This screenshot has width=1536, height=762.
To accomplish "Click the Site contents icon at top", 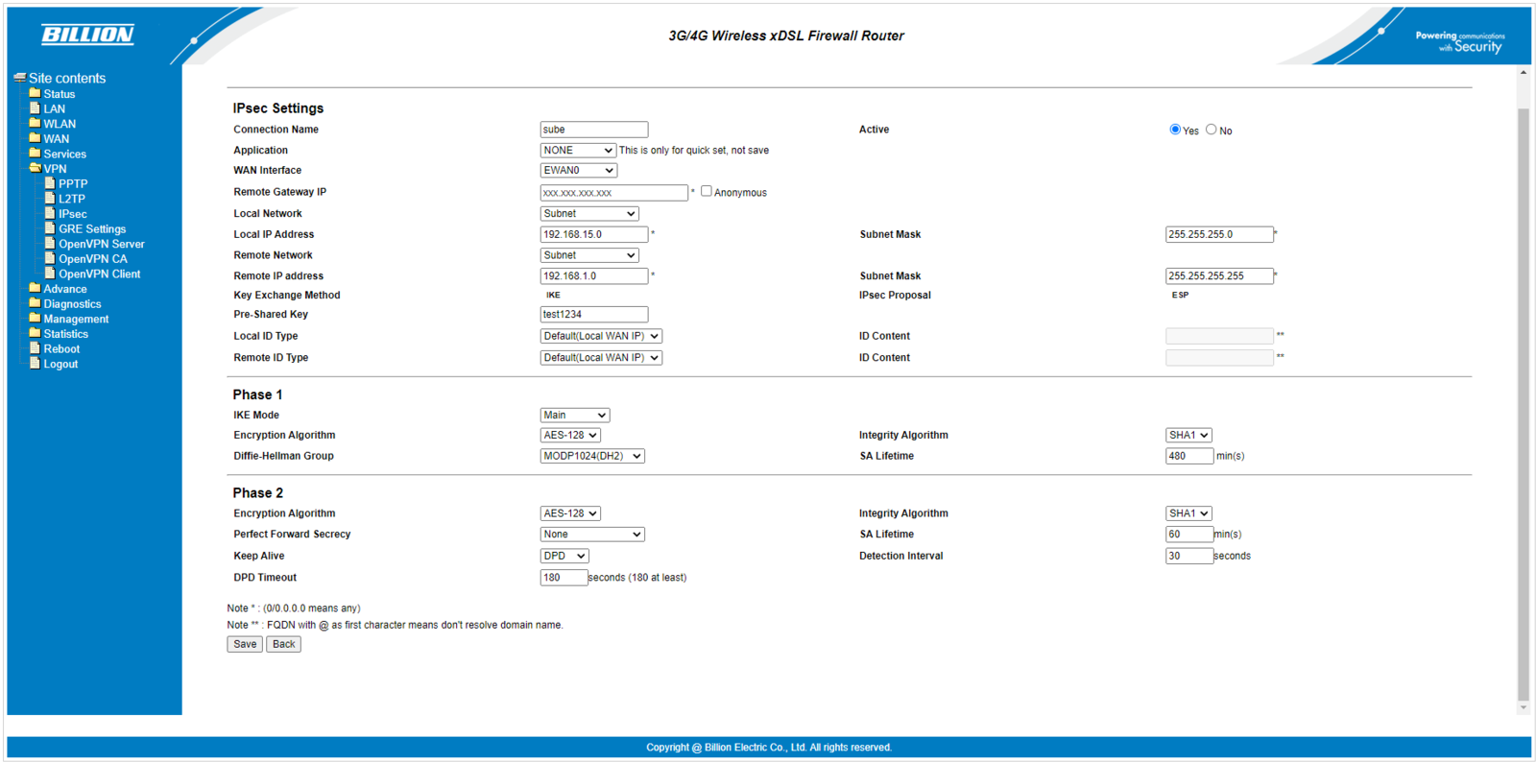I will 19,78.
